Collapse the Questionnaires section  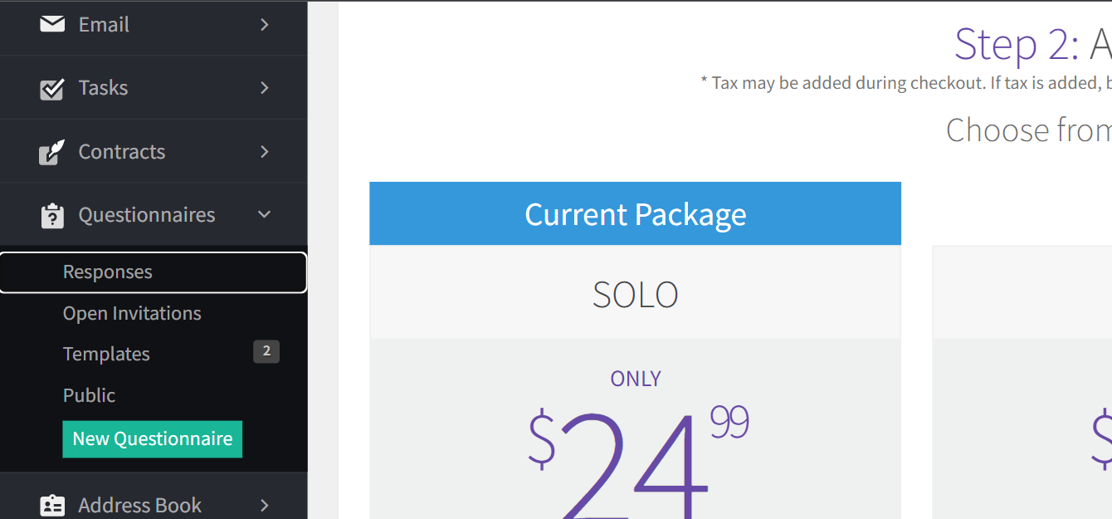pyautogui.click(x=264, y=214)
